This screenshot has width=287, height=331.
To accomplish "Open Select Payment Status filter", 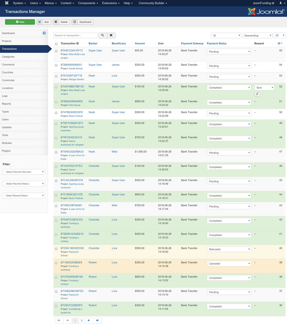I will tap(24, 184).
